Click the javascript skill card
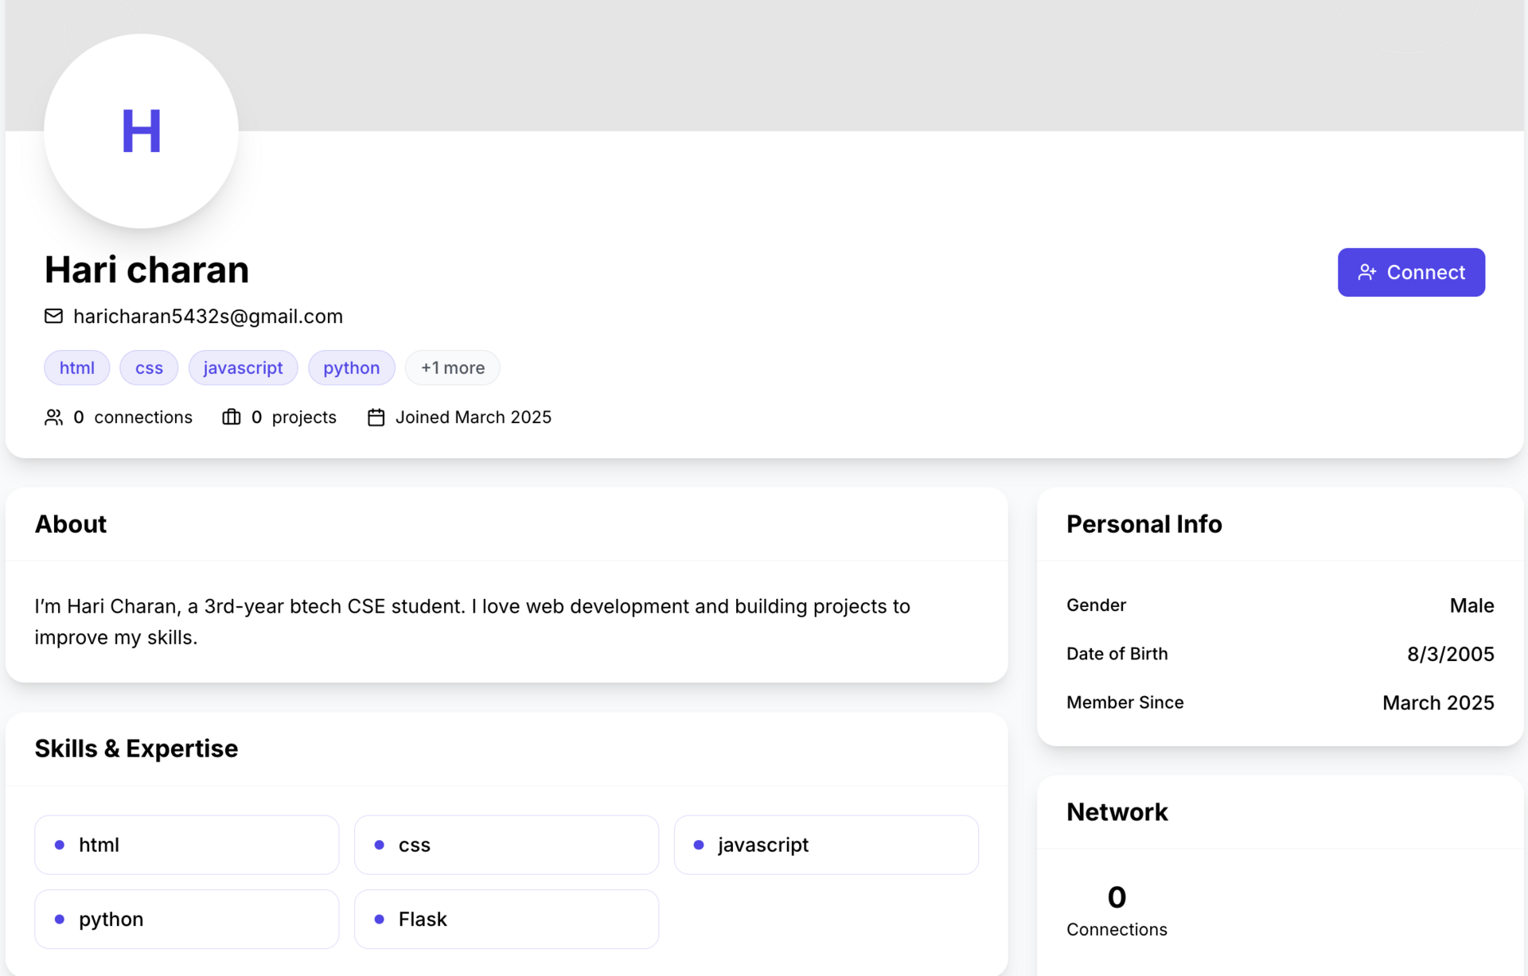 click(x=826, y=845)
